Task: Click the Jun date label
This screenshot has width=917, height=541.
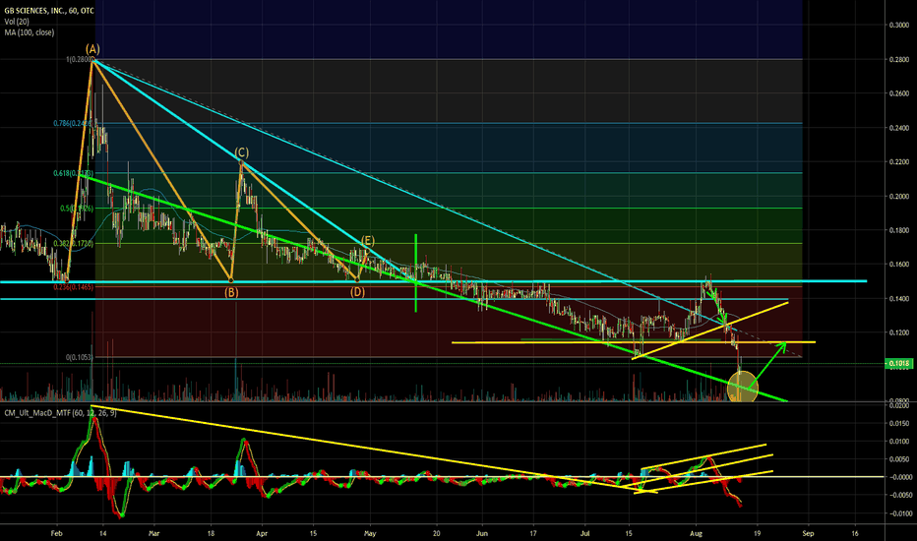Action: (x=482, y=533)
